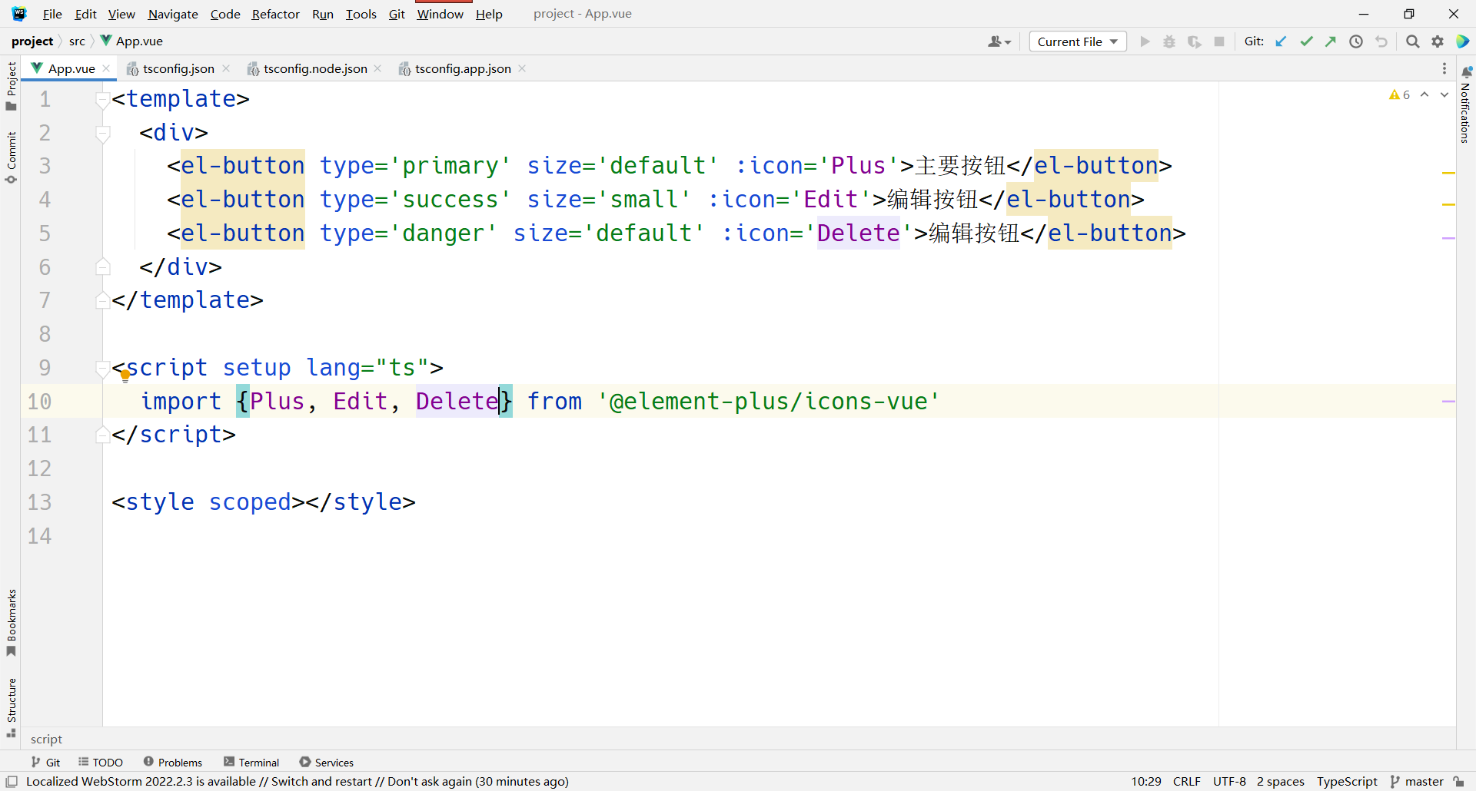Click the WebStorm update notification message
Screen dimensions: 1476x791
point(298,781)
